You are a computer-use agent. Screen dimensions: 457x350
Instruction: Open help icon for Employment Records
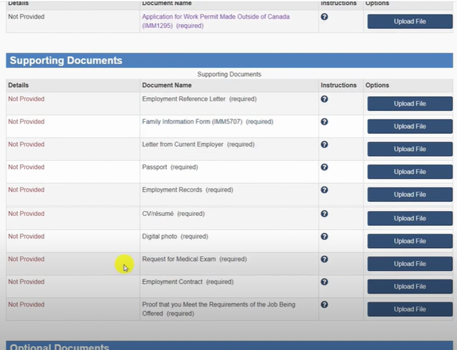coord(324,190)
